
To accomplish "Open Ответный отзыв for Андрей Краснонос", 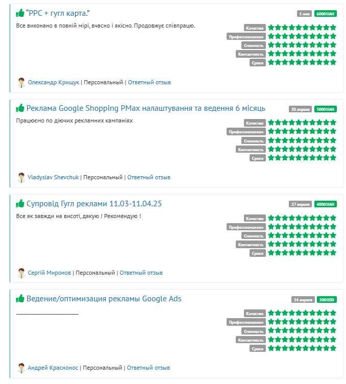I will pos(149,368).
